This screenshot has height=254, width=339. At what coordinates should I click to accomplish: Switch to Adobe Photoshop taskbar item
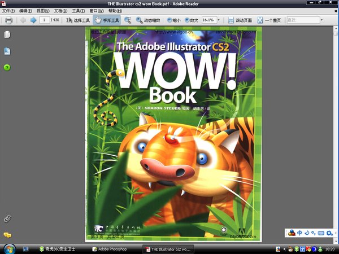click(x=110, y=249)
